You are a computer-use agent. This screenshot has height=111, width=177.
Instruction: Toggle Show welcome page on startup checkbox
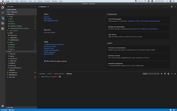pos(45,61)
